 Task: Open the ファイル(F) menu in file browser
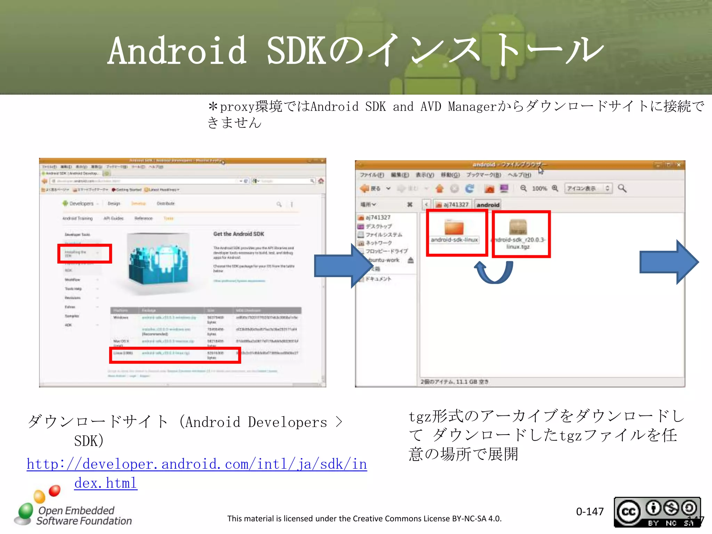coord(372,175)
